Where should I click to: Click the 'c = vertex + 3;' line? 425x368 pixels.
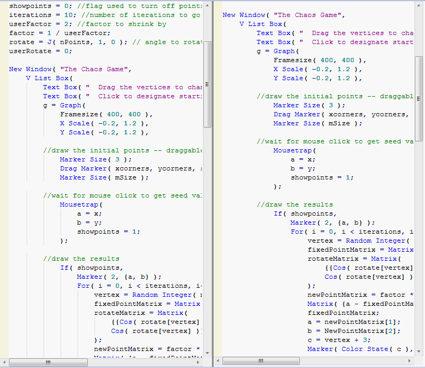tap(339, 340)
